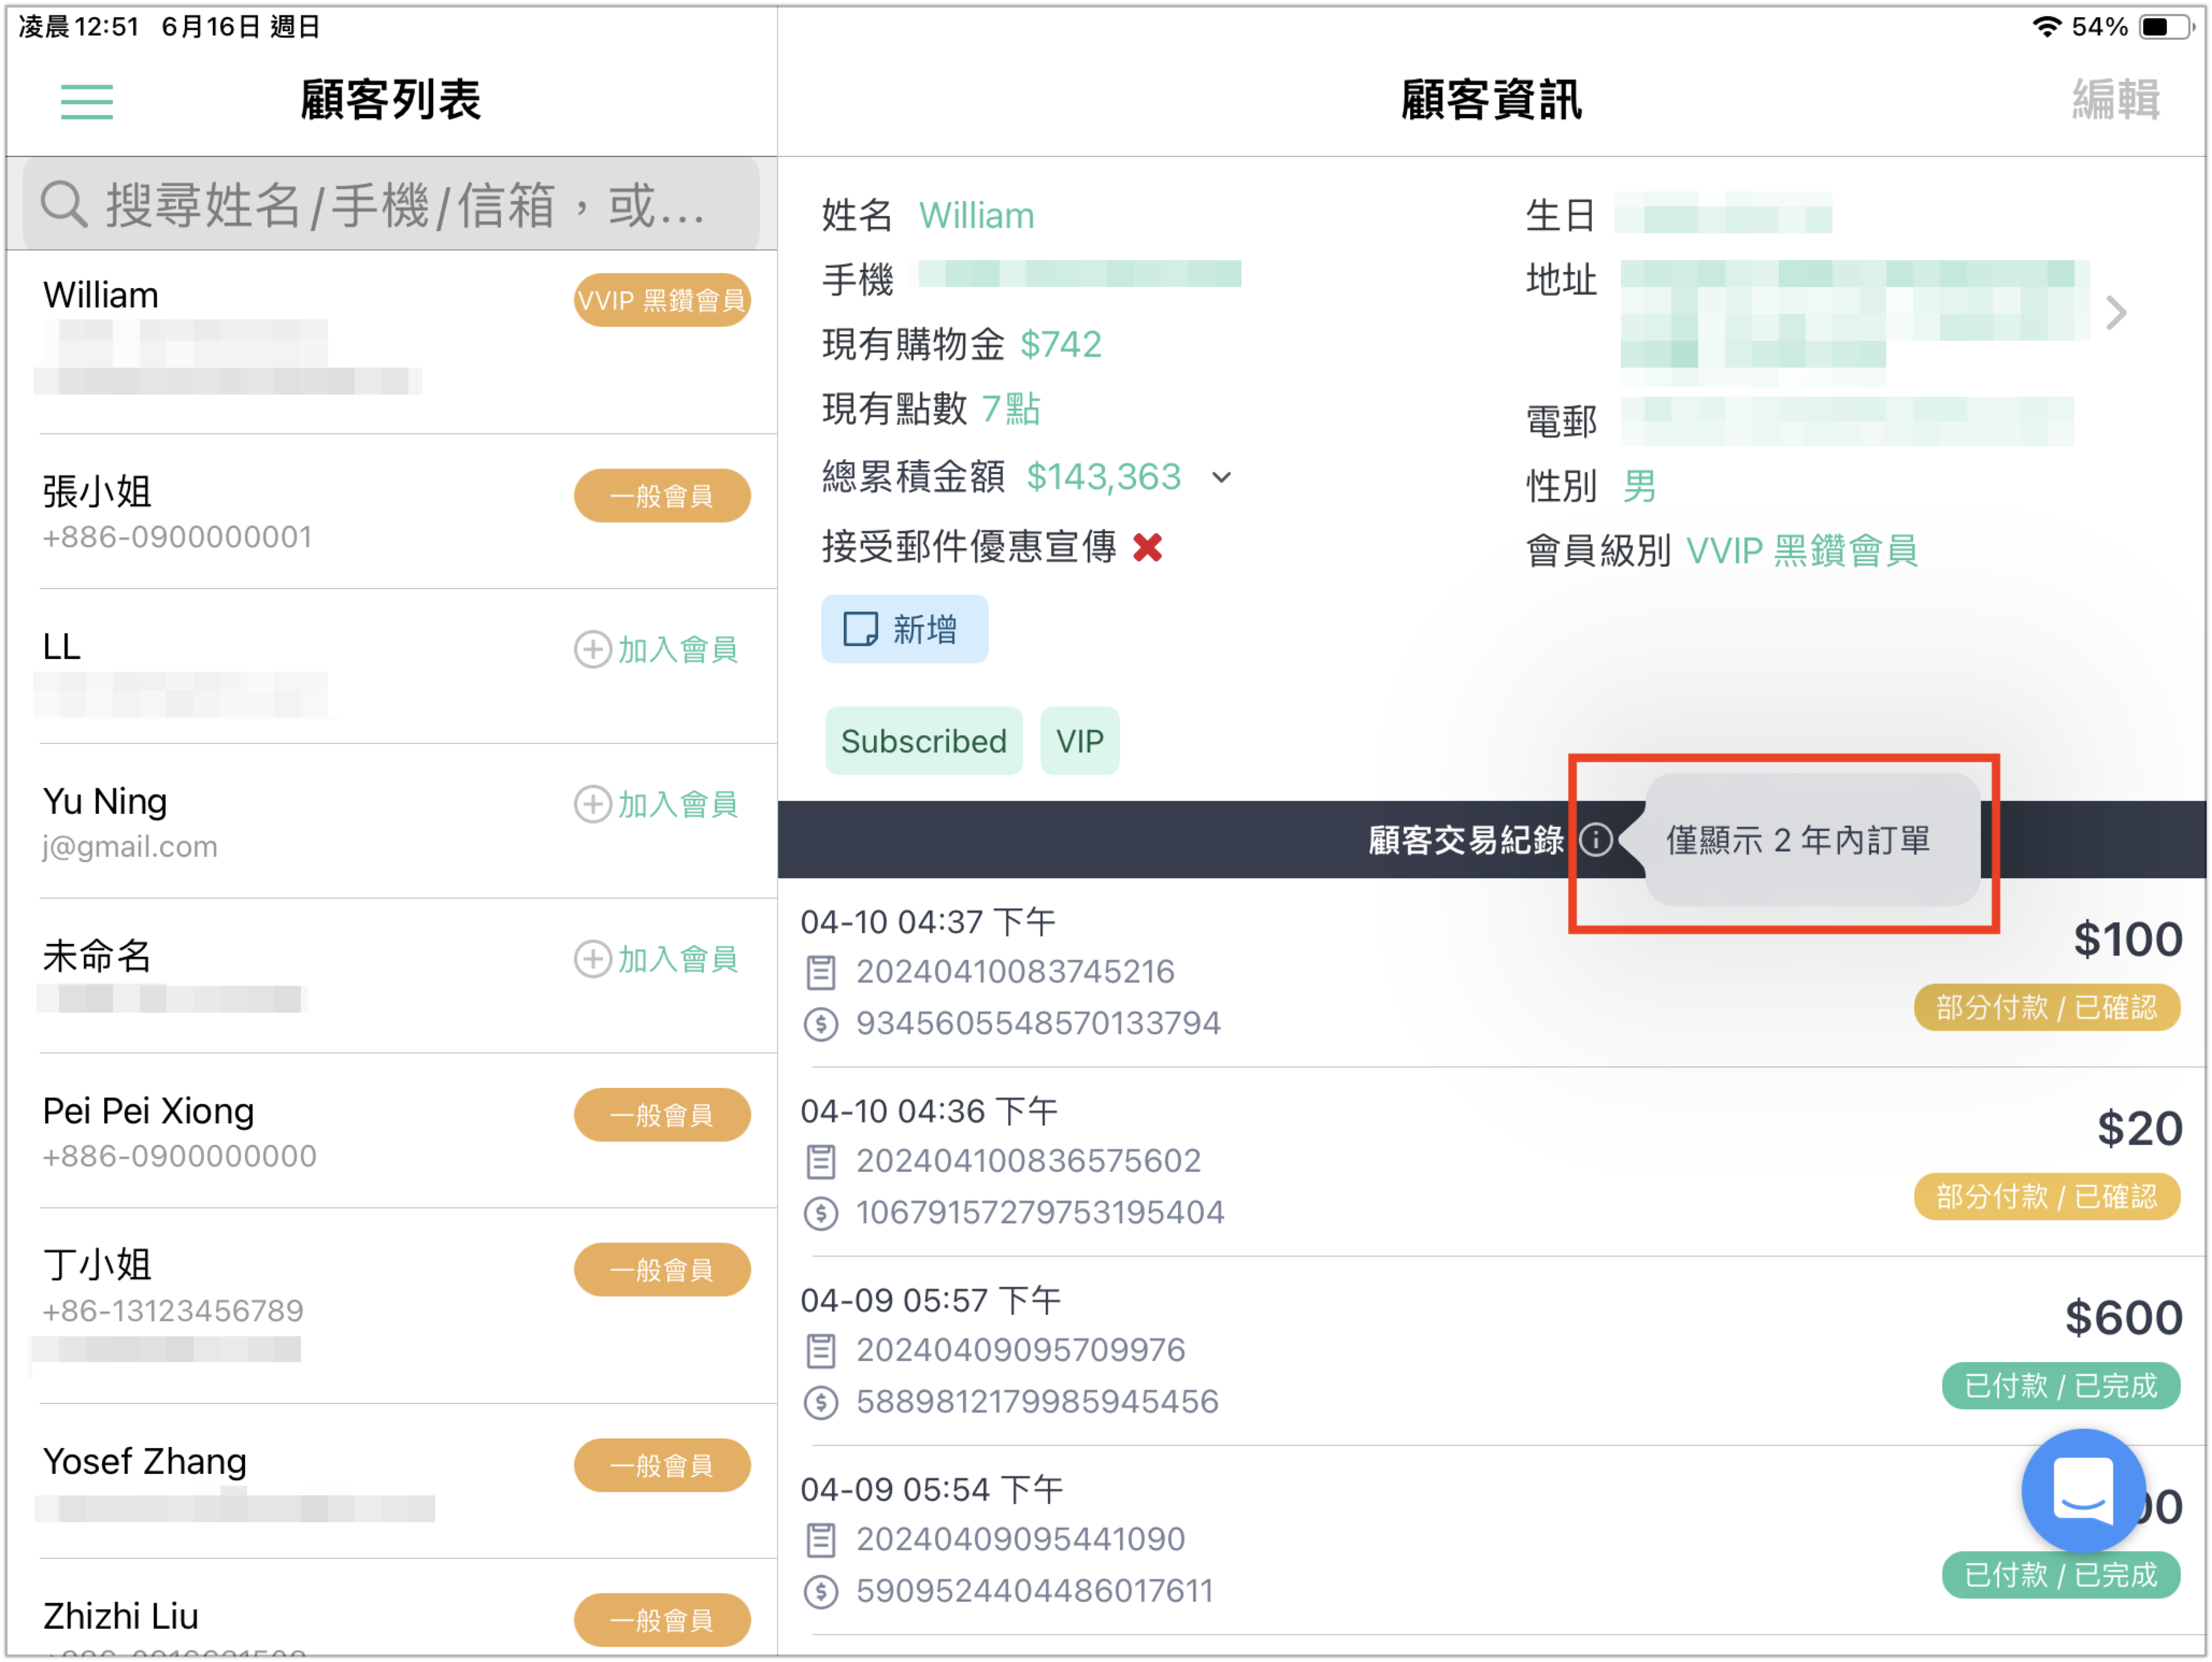Screen dimensions: 2212x1662
Task: Select 張小姐 in the customer list
Action: tap(392, 512)
